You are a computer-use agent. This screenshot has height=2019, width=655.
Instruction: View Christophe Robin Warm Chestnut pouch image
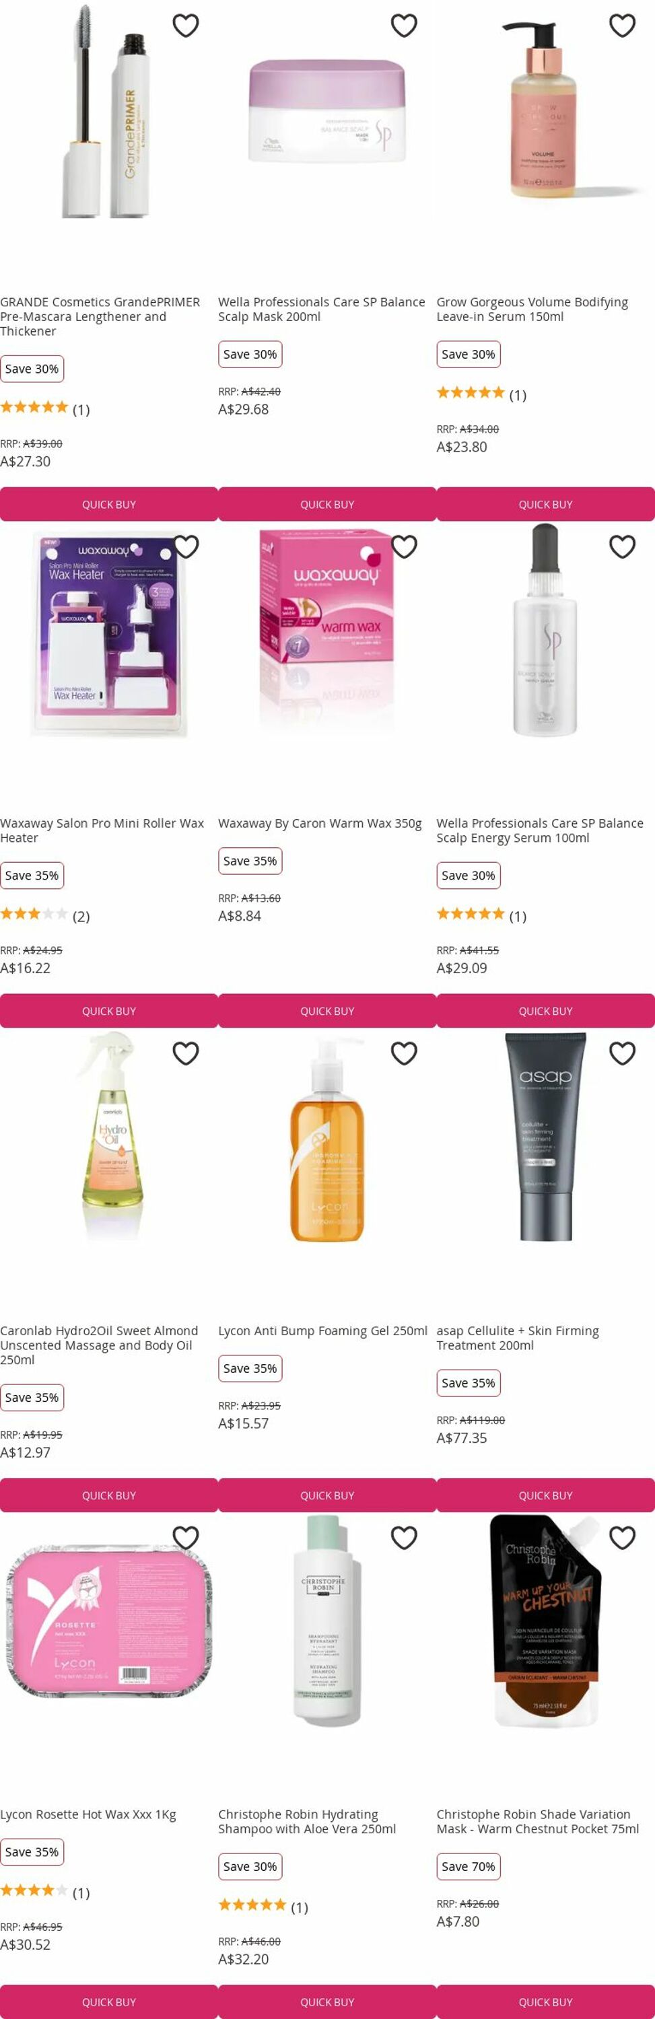pyautogui.click(x=545, y=1621)
